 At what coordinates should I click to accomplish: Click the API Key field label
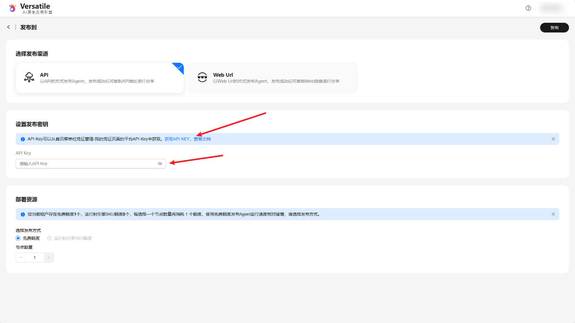click(x=23, y=153)
